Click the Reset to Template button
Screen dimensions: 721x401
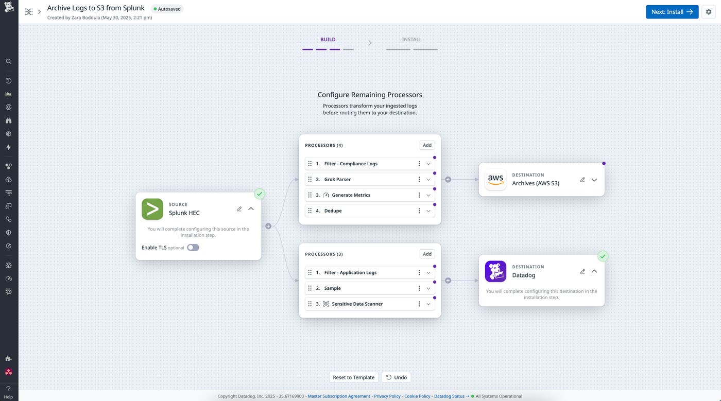click(354, 377)
